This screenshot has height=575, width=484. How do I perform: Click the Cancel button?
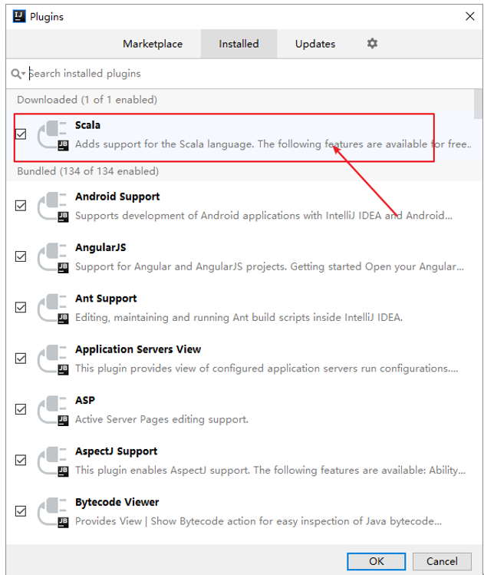442,561
